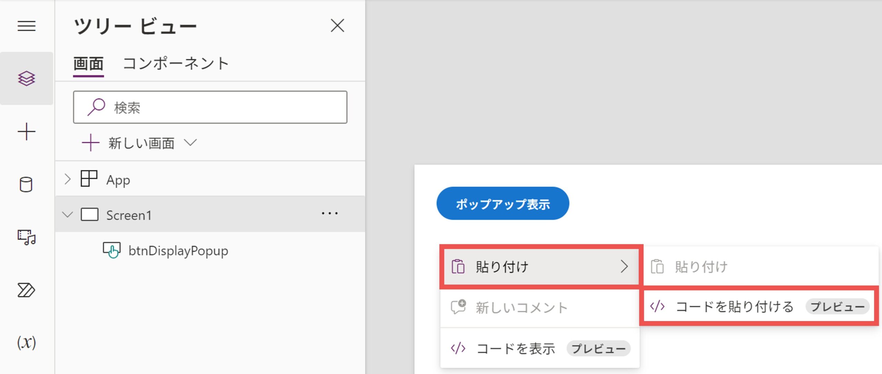
Task: Switch to the コンポーネント tab
Action: (176, 64)
